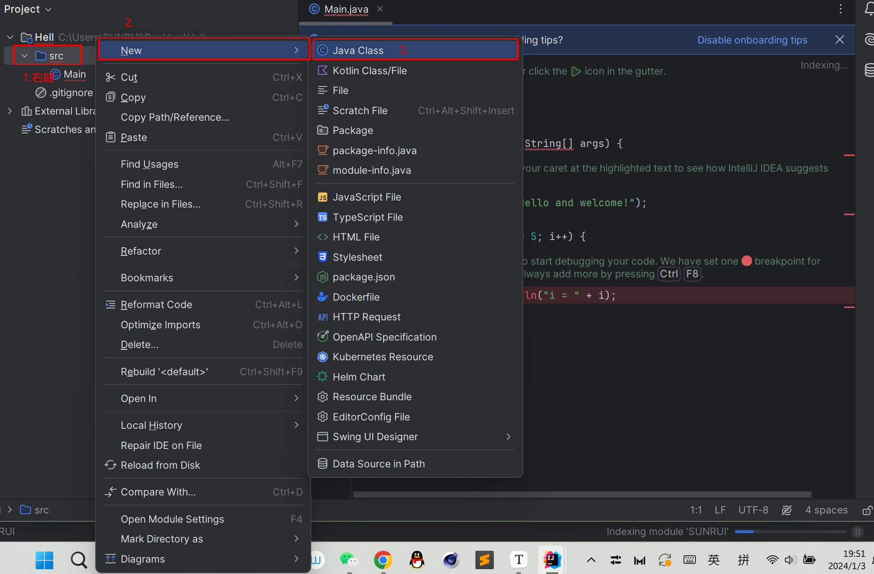Click the horizontal editor scrollbar
Screen dimensions: 874x574
pos(582,495)
